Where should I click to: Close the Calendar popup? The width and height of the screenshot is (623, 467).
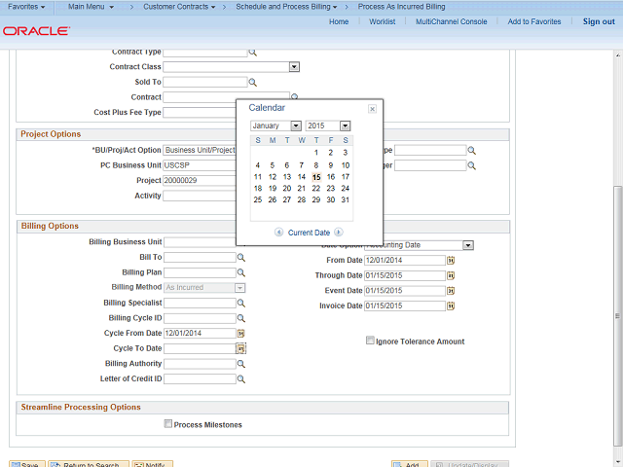pyautogui.click(x=372, y=109)
